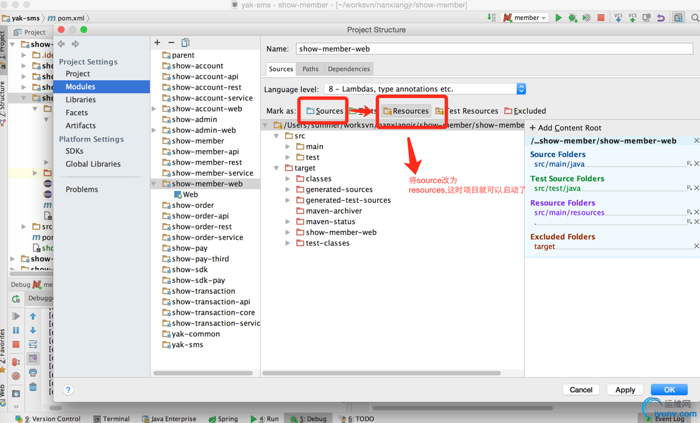Clear the debug console with trash icon
Viewport: 700px width, 423px height.
[33, 387]
